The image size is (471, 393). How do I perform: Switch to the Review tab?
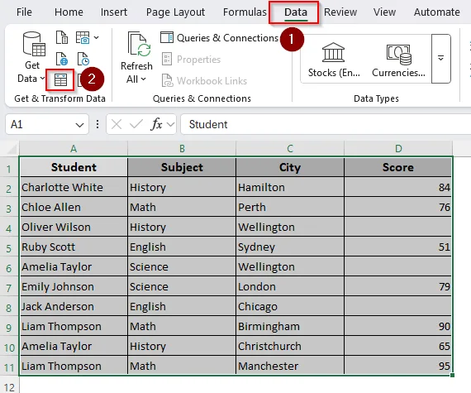coord(340,12)
